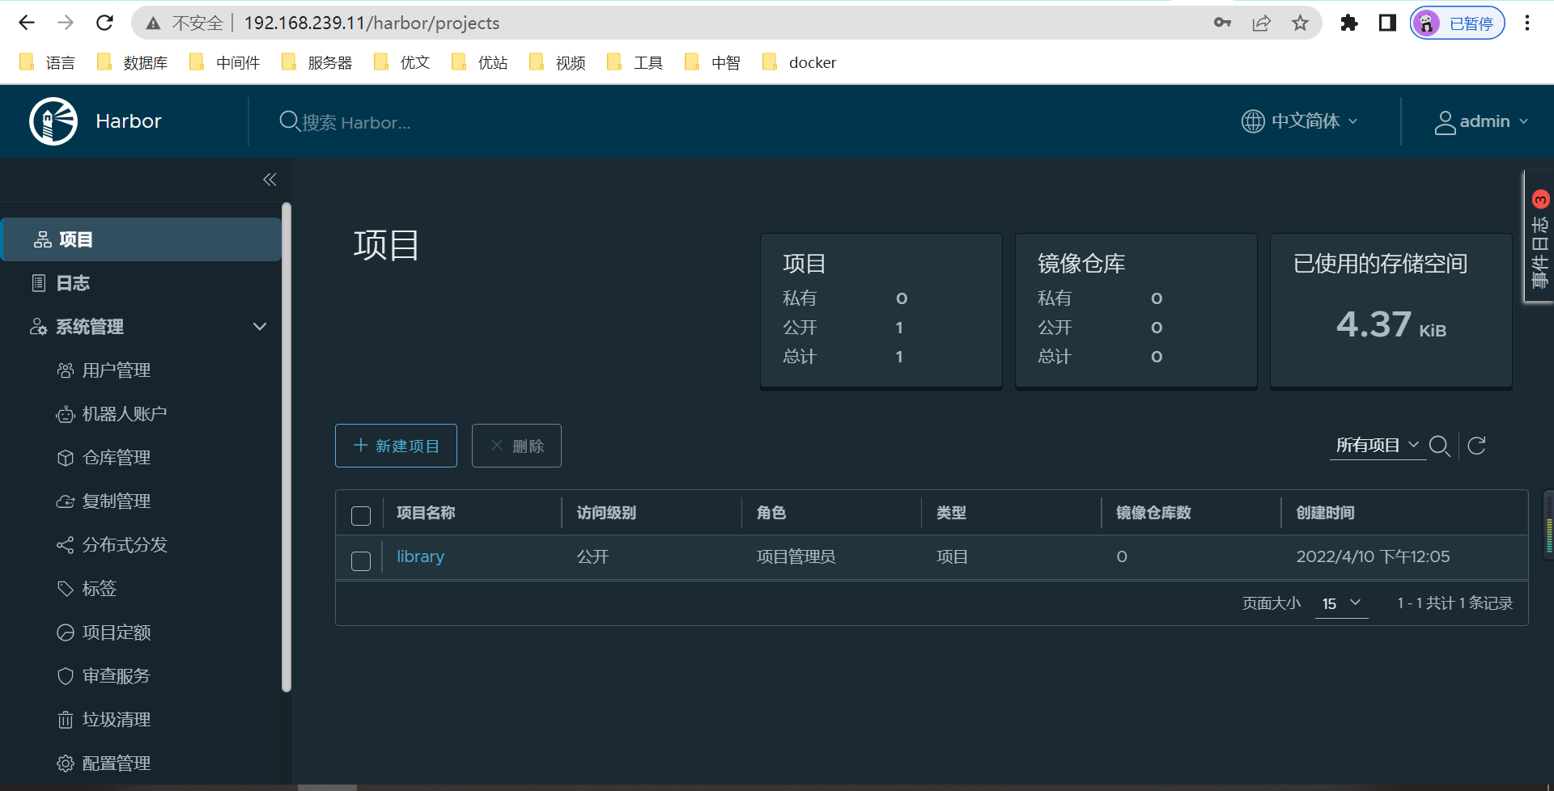Collapse the sidebar with double-chevron icon
Image resolution: width=1554 pixels, height=791 pixels.
tap(270, 180)
